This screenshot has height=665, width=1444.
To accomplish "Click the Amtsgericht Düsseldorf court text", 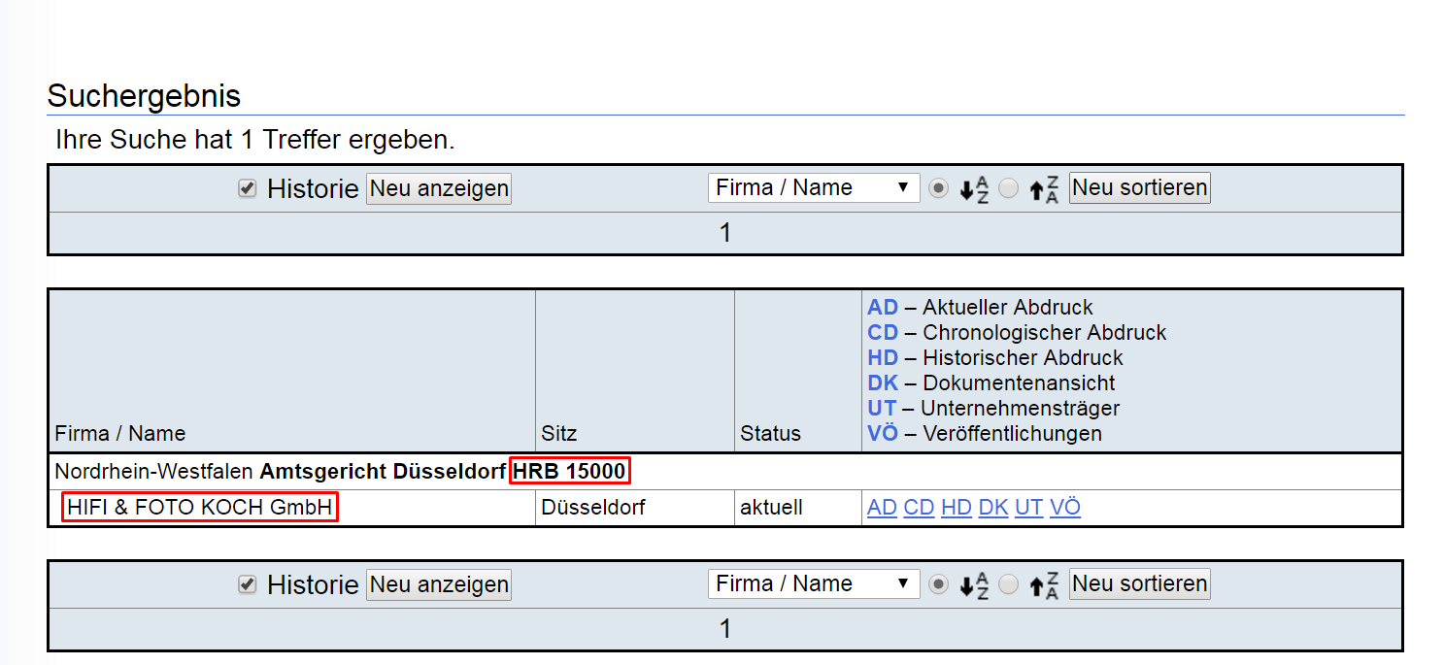I will coord(384,473).
